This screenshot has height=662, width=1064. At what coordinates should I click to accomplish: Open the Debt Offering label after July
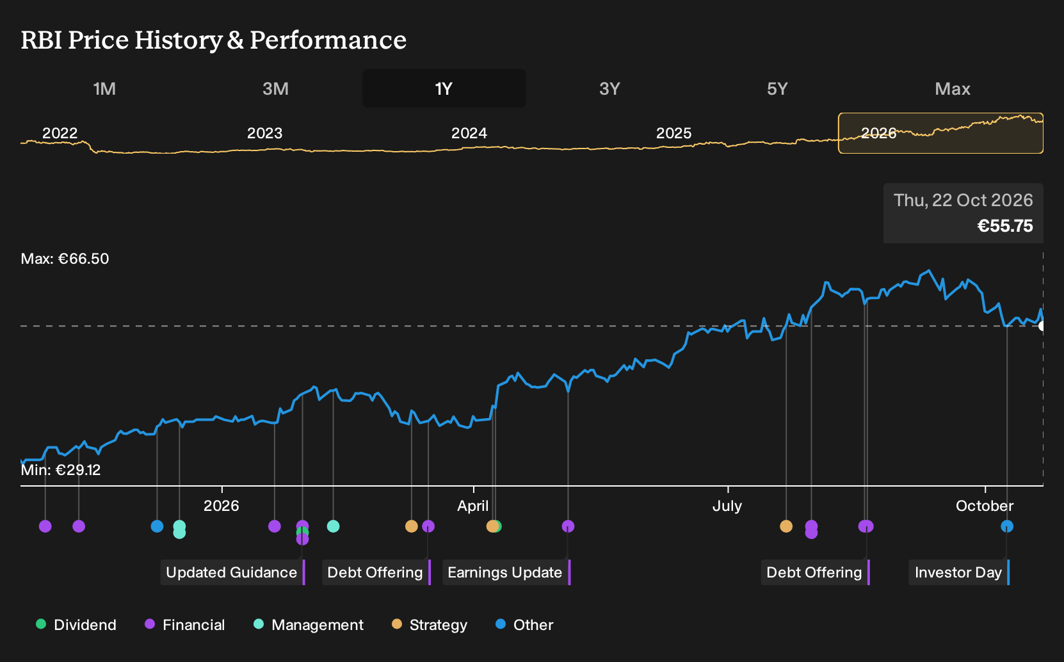(x=815, y=572)
